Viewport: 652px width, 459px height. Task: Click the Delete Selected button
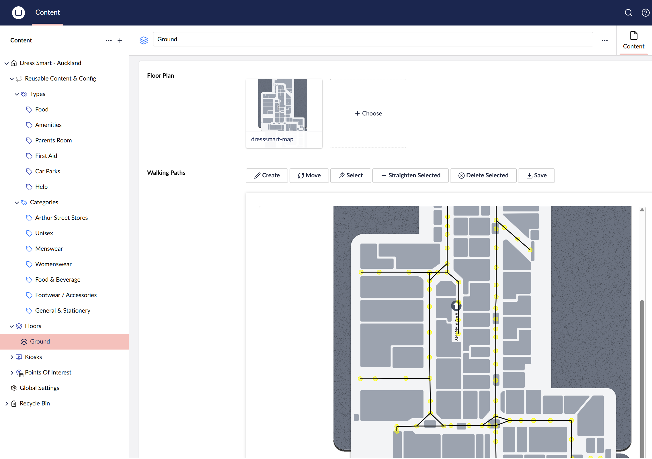click(483, 175)
